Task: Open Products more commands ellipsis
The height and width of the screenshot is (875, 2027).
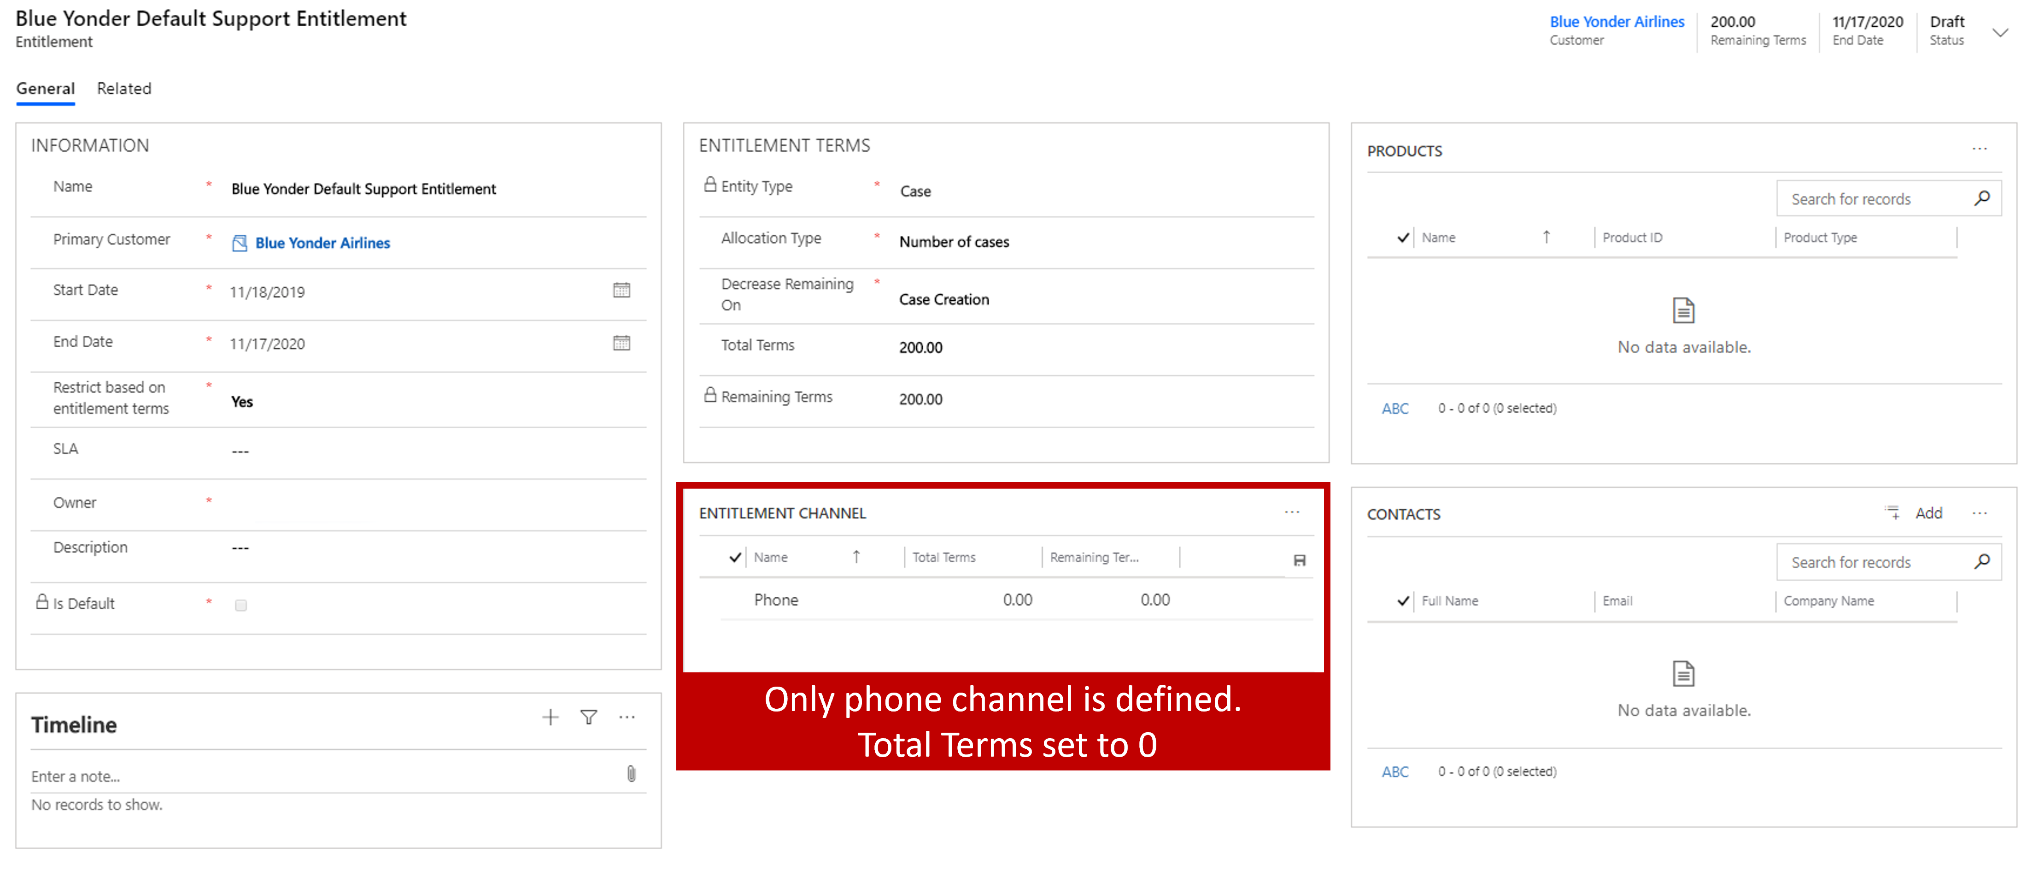Action: [1980, 149]
